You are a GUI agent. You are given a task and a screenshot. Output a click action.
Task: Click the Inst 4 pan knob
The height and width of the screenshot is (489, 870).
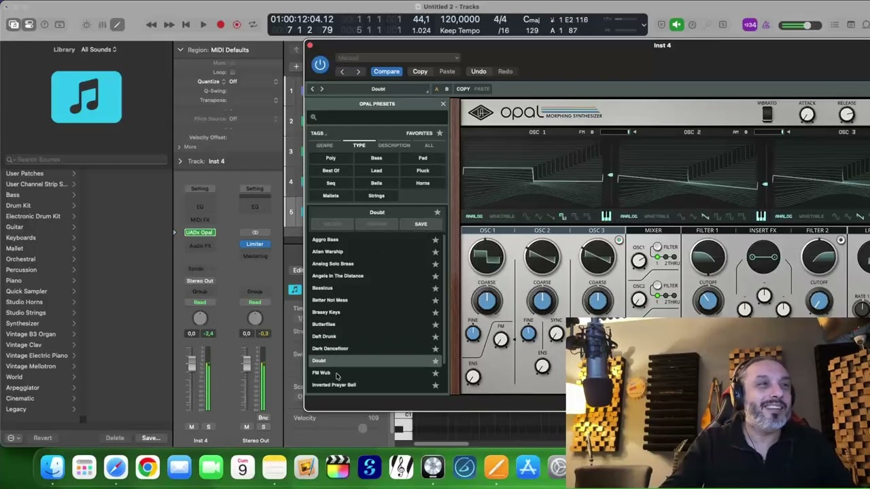[x=200, y=319]
